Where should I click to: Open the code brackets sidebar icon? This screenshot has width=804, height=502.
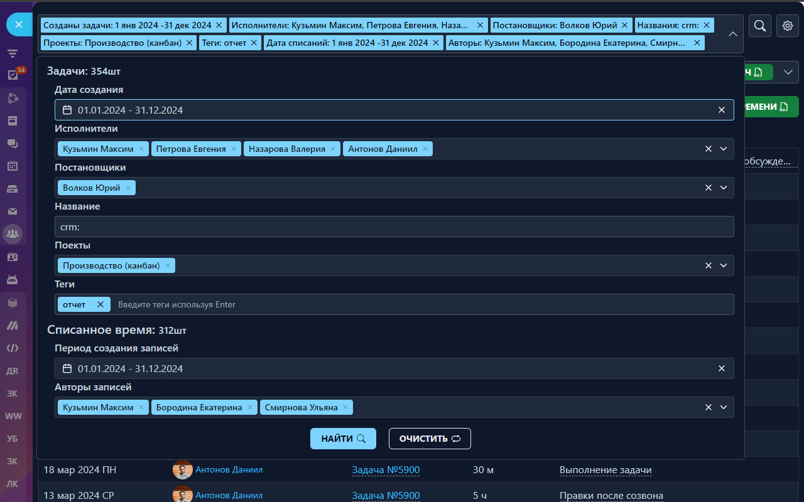tap(13, 348)
